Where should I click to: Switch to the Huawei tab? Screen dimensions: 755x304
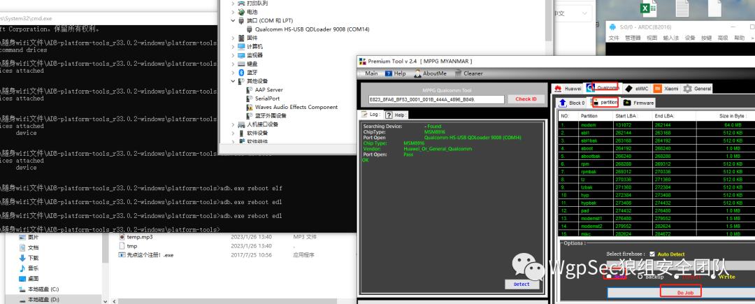tap(567, 89)
